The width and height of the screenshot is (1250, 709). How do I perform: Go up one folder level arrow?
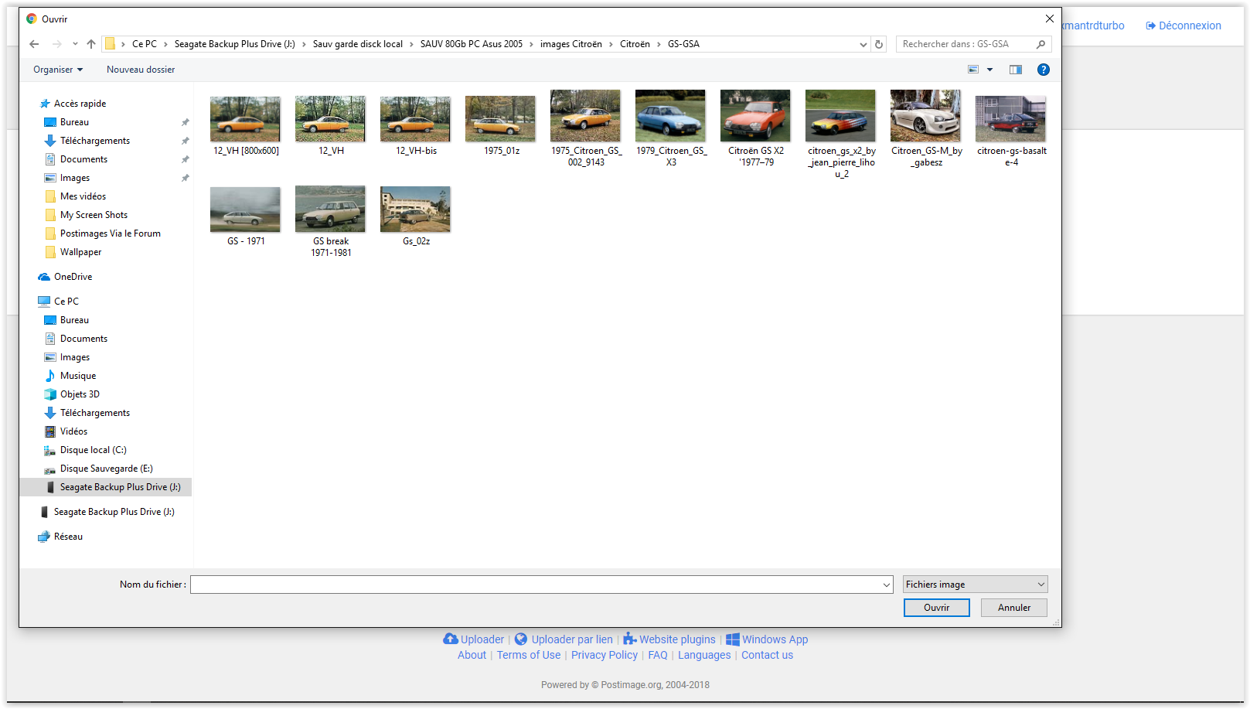click(x=91, y=44)
